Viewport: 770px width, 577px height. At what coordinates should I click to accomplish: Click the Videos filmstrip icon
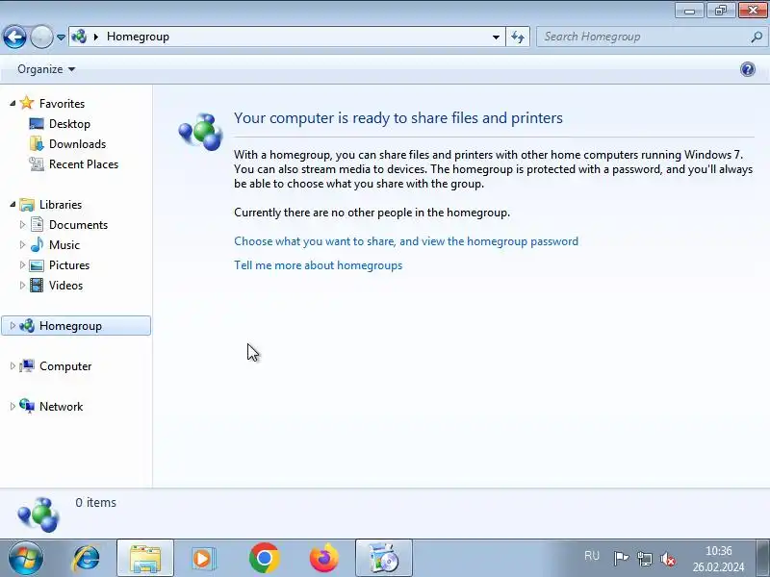(x=37, y=285)
